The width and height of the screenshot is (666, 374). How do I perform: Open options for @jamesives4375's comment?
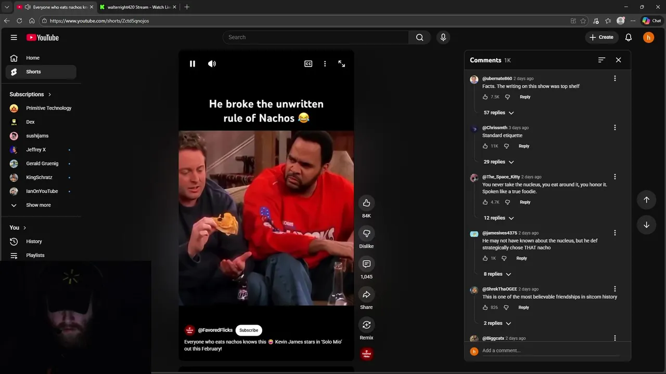pyautogui.click(x=615, y=233)
